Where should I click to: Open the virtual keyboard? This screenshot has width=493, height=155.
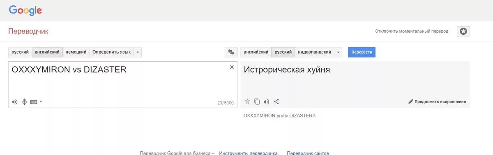click(x=34, y=102)
